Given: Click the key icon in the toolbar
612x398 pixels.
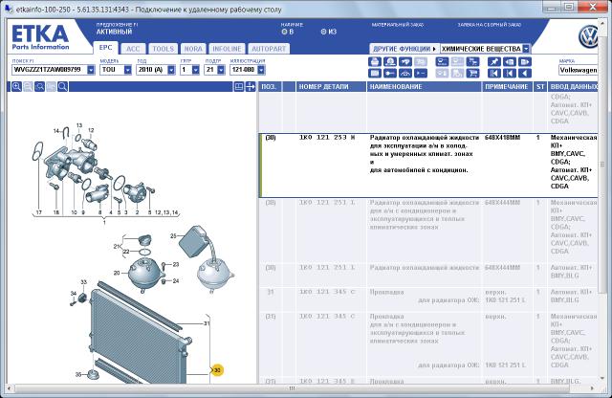Looking at the screenshot, I should tap(390, 73).
